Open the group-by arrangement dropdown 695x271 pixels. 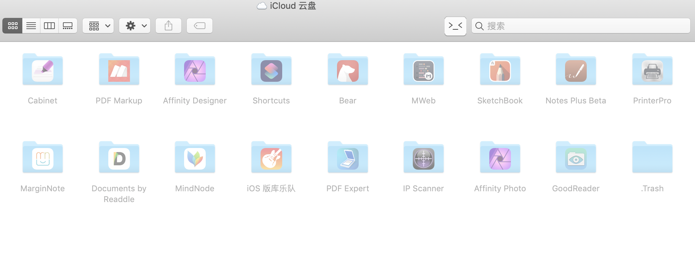pos(98,26)
